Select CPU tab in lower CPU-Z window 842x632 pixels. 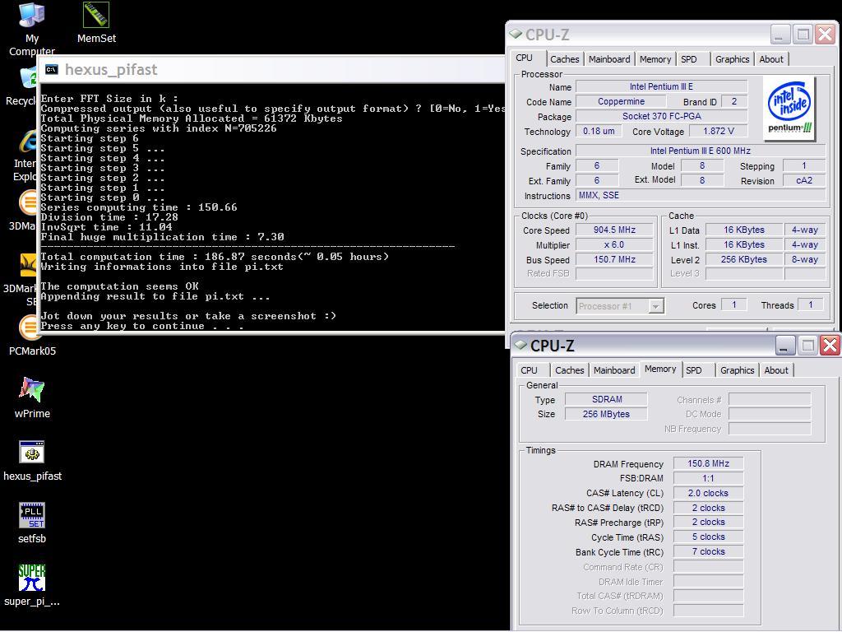pos(529,370)
